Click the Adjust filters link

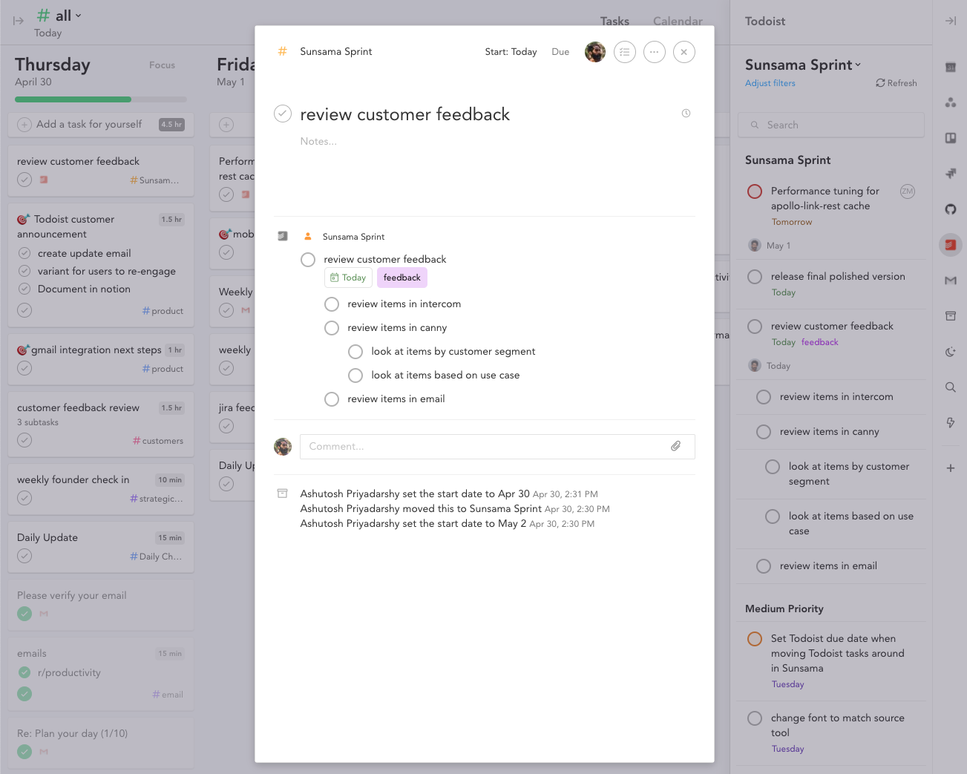click(x=770, y=83)
